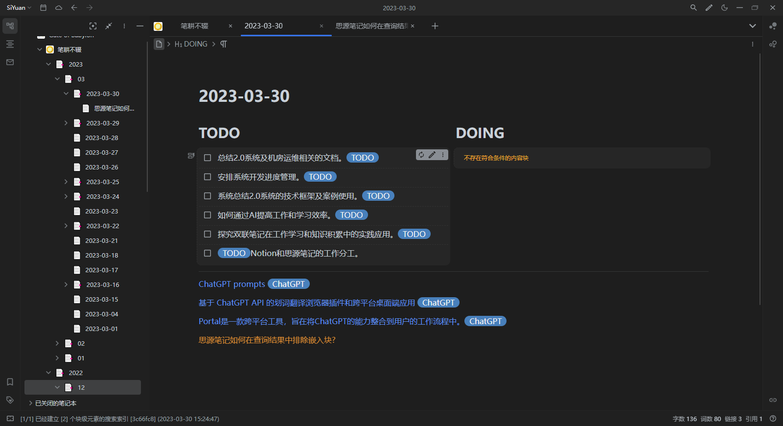The image size is (783, 426).
Task: Collapse the 03 folder
Action: point(57,79)
